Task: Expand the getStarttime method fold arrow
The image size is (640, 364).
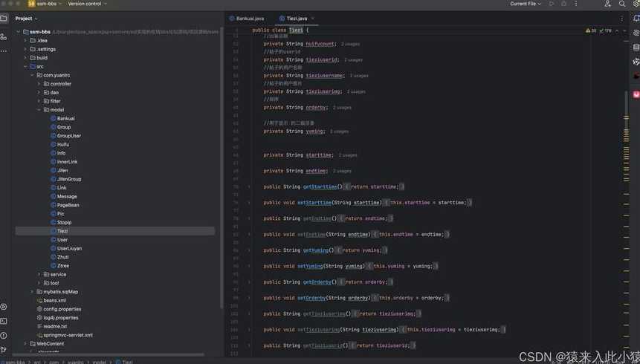Action: (250, 186)
